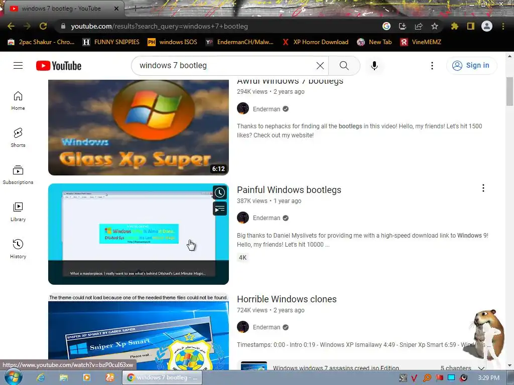This screenshot has width=514, height=385.
Task: Open the 'XP Horror Download' bookmark
Action: (x=315, y=42)
